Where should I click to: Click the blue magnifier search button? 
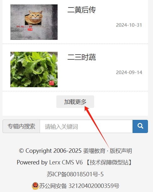point(140,126)
